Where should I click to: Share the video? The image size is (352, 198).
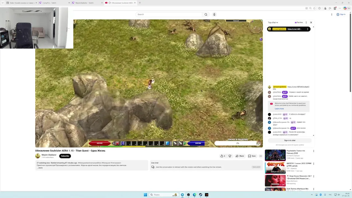240,156
